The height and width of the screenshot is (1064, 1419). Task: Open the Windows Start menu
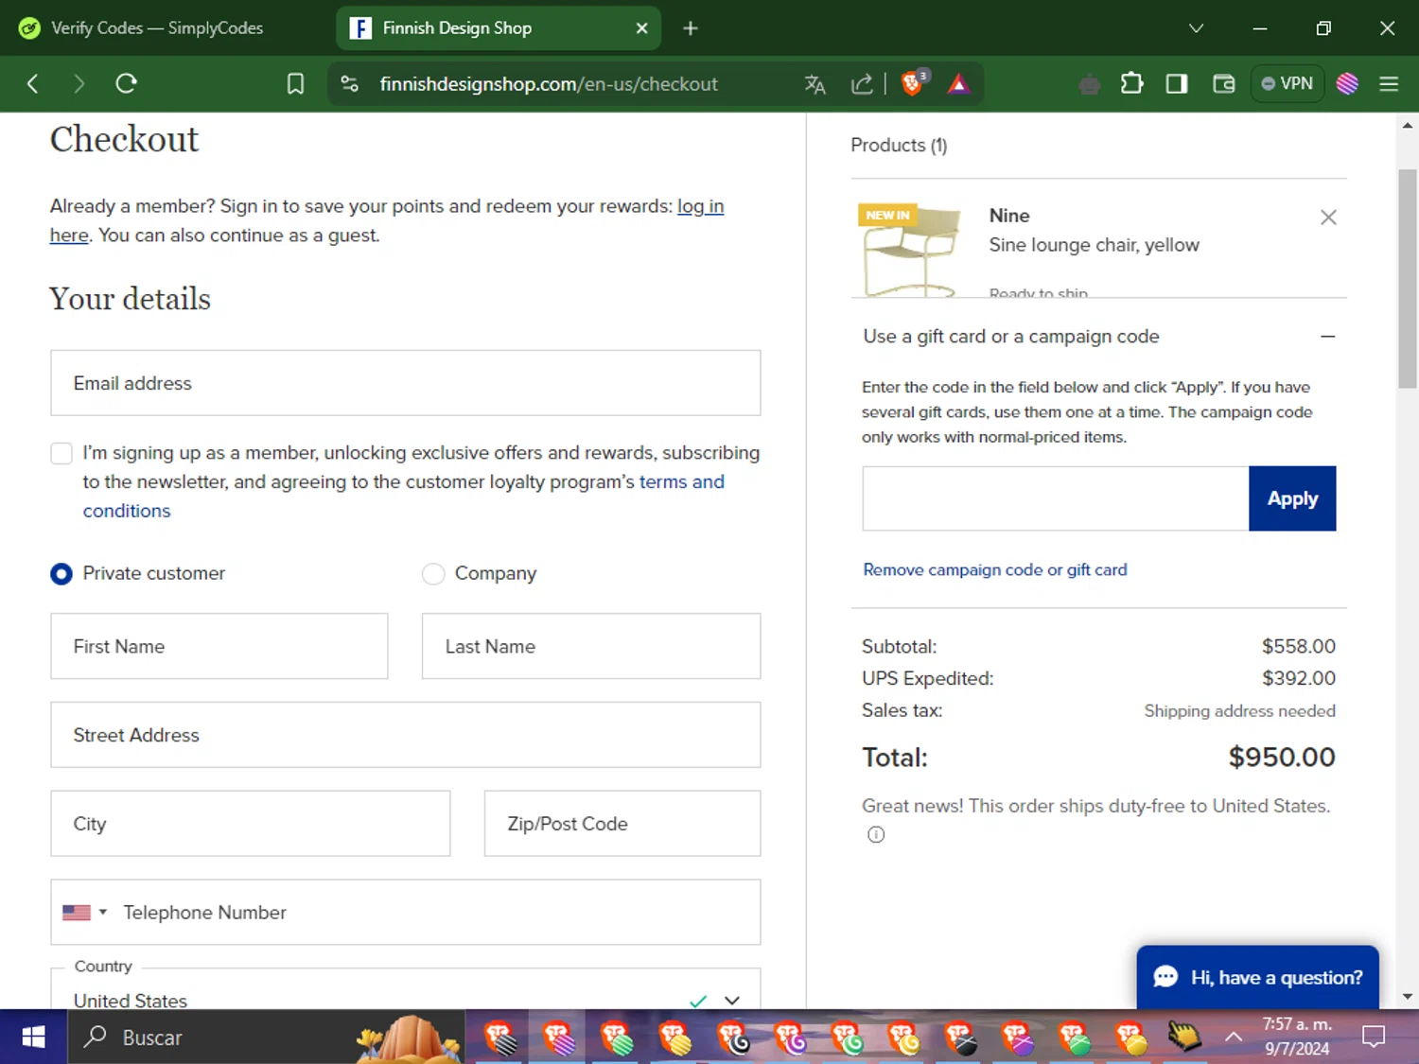pyautogui.click(x=33, y=1038)
